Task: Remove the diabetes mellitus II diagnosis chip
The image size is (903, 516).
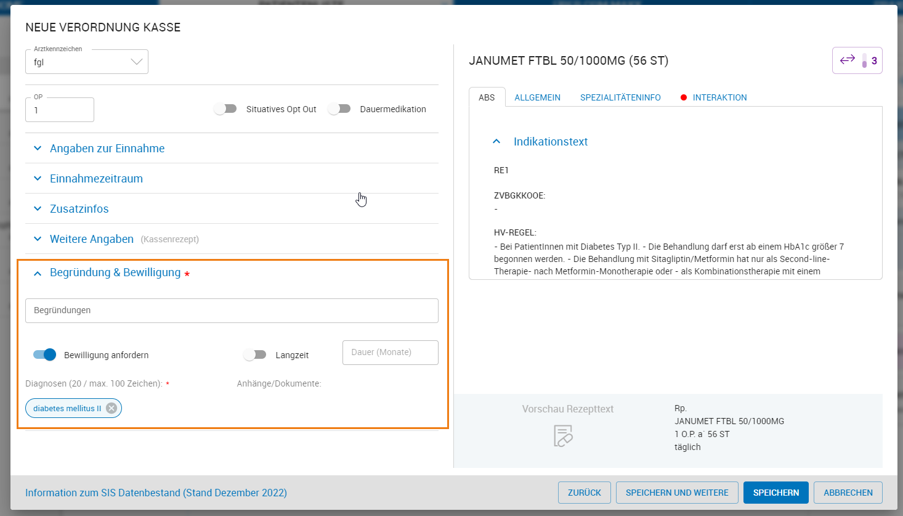Action: [x=111, y=408]
